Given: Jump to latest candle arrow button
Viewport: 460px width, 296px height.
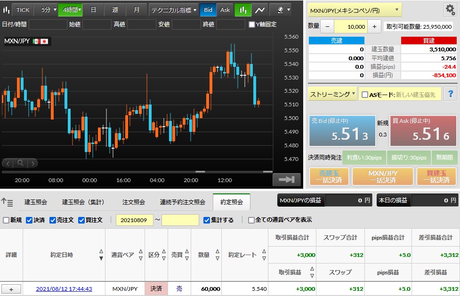Looking at the screenshot, I should 287,180.
